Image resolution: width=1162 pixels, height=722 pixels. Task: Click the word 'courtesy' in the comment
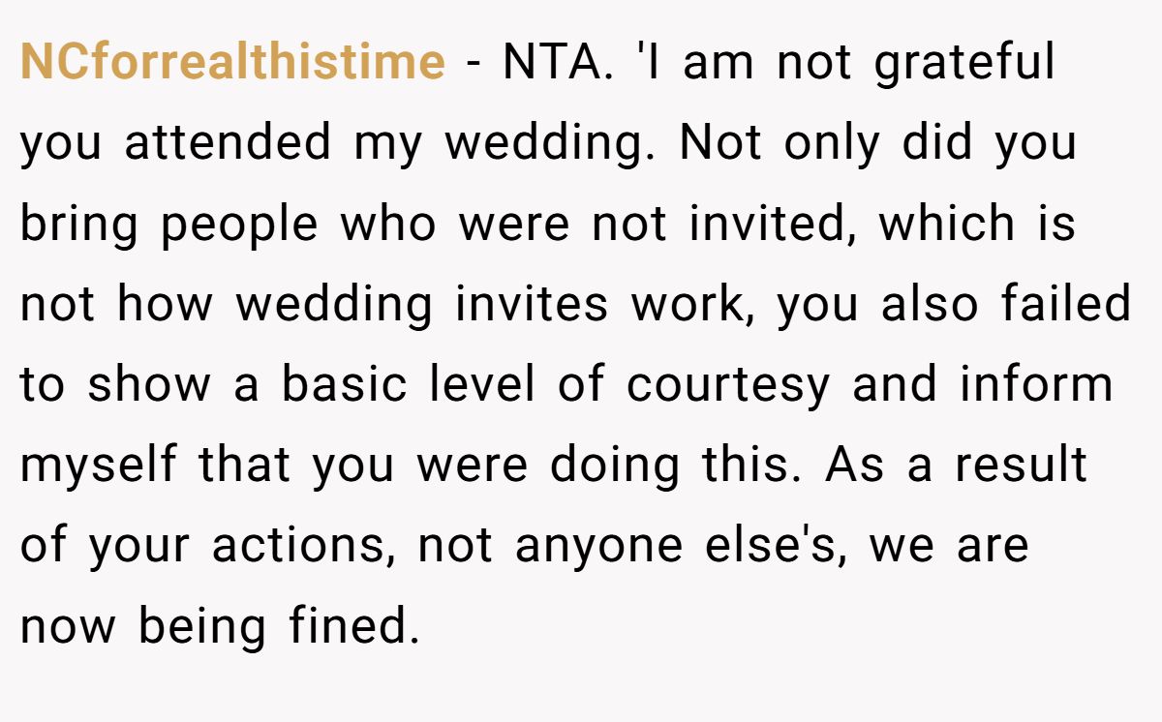728,387
